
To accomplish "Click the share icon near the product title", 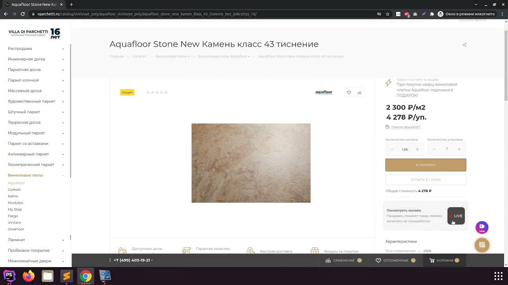I will click(464, 45).
